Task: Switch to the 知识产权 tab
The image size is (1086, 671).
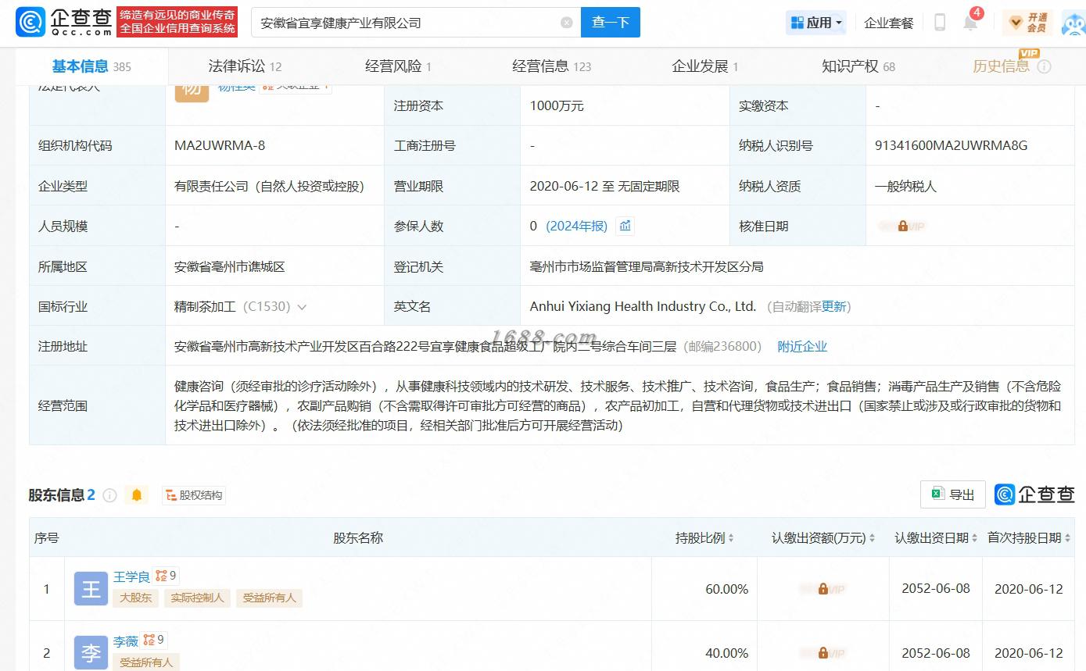Action: tap(858, 66)
